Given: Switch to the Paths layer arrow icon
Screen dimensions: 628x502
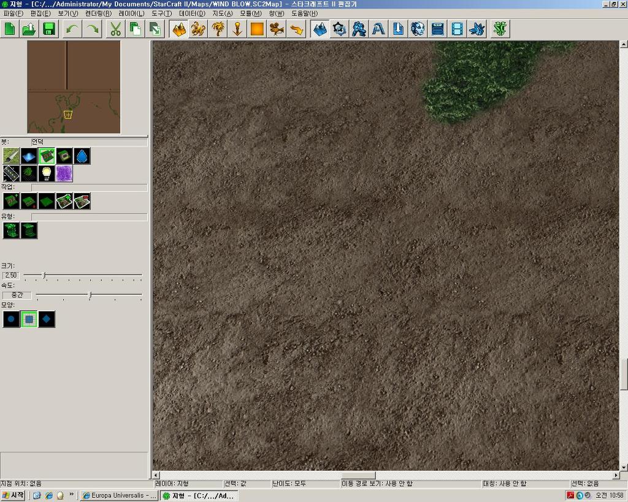Looking at the screenshot, I should coord(296,29).
